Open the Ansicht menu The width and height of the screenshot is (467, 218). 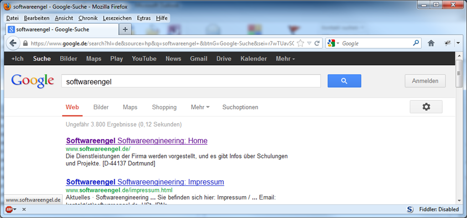coord(64,18)
